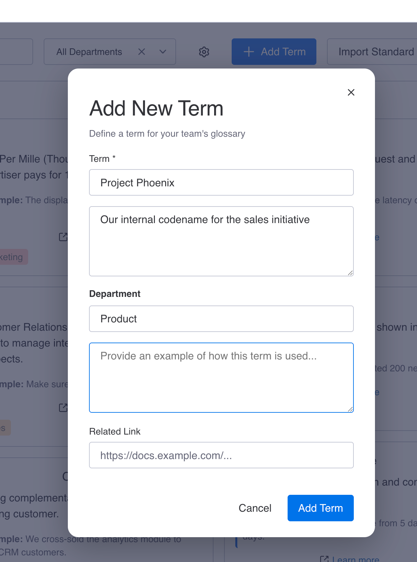The width and height of the screenshot is (417, 562).
Task: Click the external link icon below the CPM definition
Action: coord(63,237)
